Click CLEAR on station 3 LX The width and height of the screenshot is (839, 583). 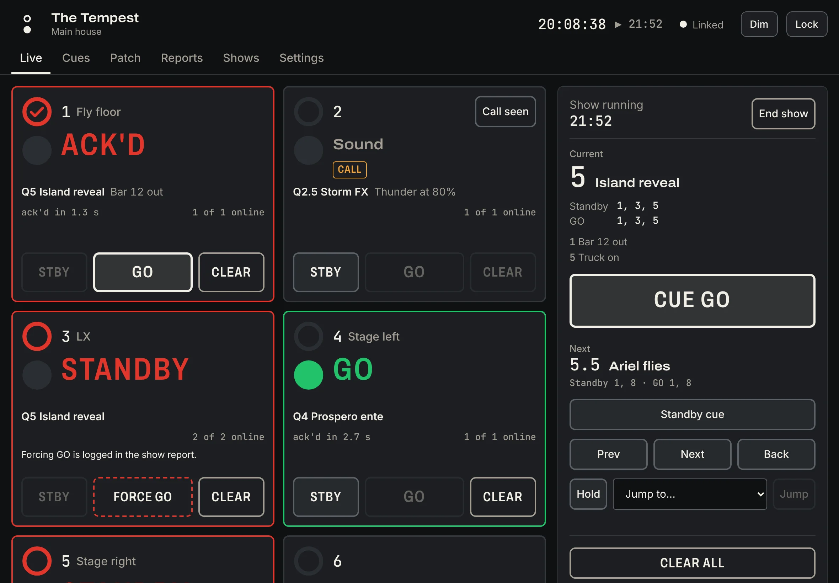tap(231, 497)
